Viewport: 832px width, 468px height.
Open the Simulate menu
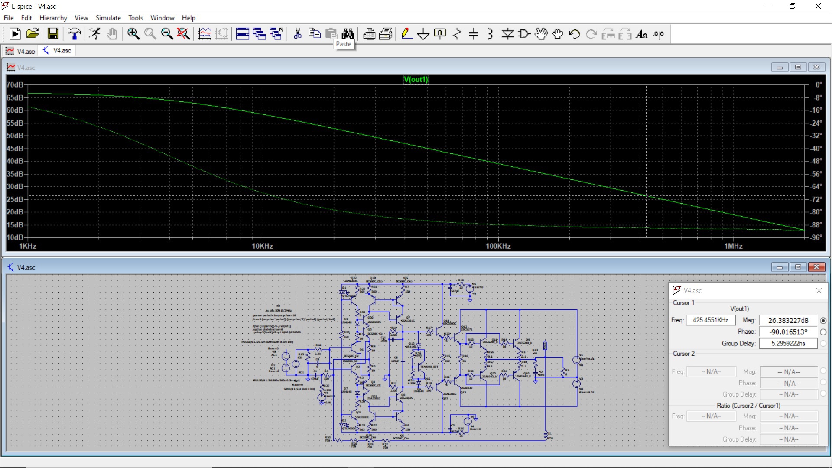[x=108, y=18]
